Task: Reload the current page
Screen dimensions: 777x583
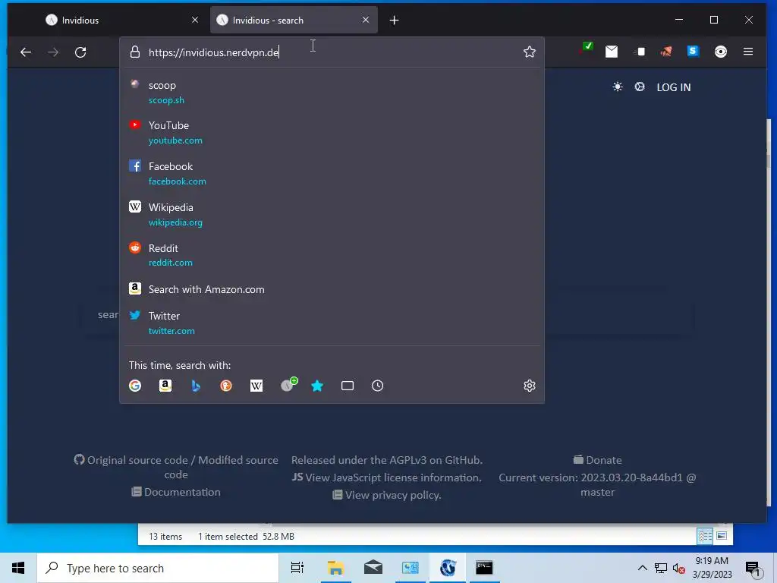Action: point(80,52)
